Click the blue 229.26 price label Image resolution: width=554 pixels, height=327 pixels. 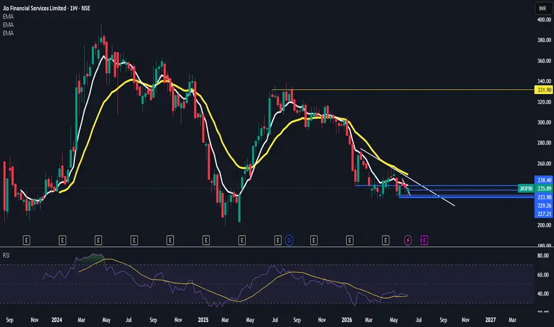[544, 206]
